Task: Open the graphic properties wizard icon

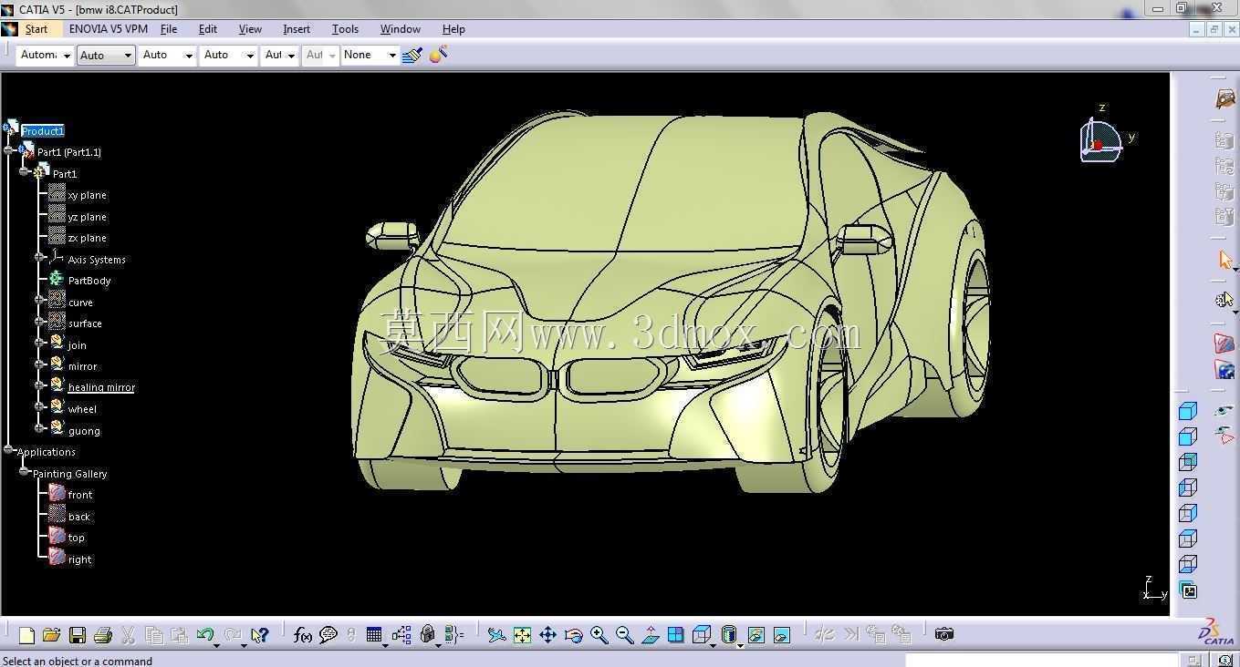Action: pos(438,56)
